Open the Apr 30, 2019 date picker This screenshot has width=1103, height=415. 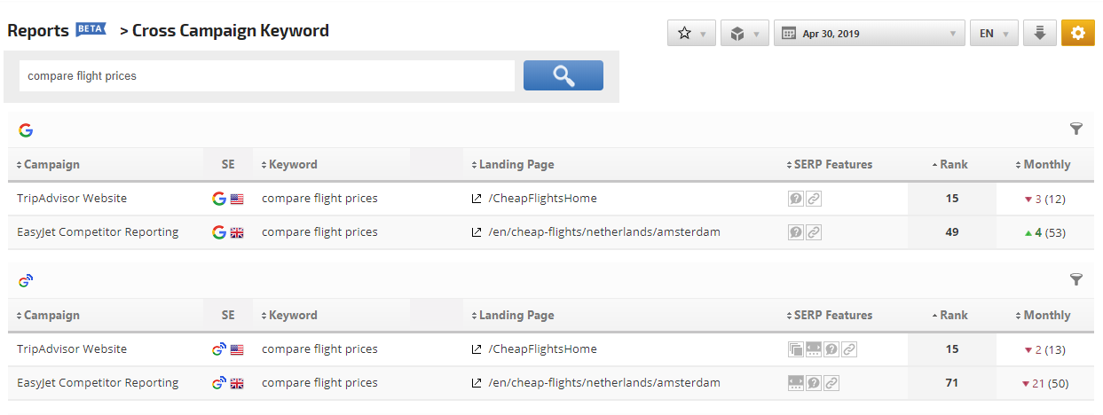(869, 34)
